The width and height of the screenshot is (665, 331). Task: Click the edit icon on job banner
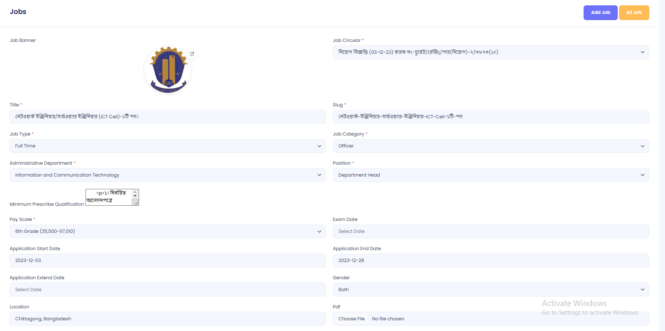pos(192,54)
